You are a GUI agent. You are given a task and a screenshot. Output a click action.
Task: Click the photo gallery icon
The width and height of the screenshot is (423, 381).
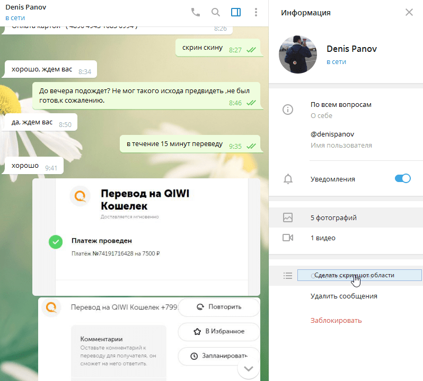pos(288,217)
